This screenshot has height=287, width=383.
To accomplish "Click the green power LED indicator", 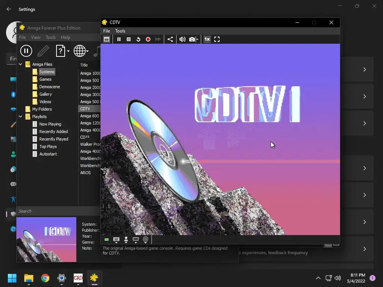I will point(107,240).
